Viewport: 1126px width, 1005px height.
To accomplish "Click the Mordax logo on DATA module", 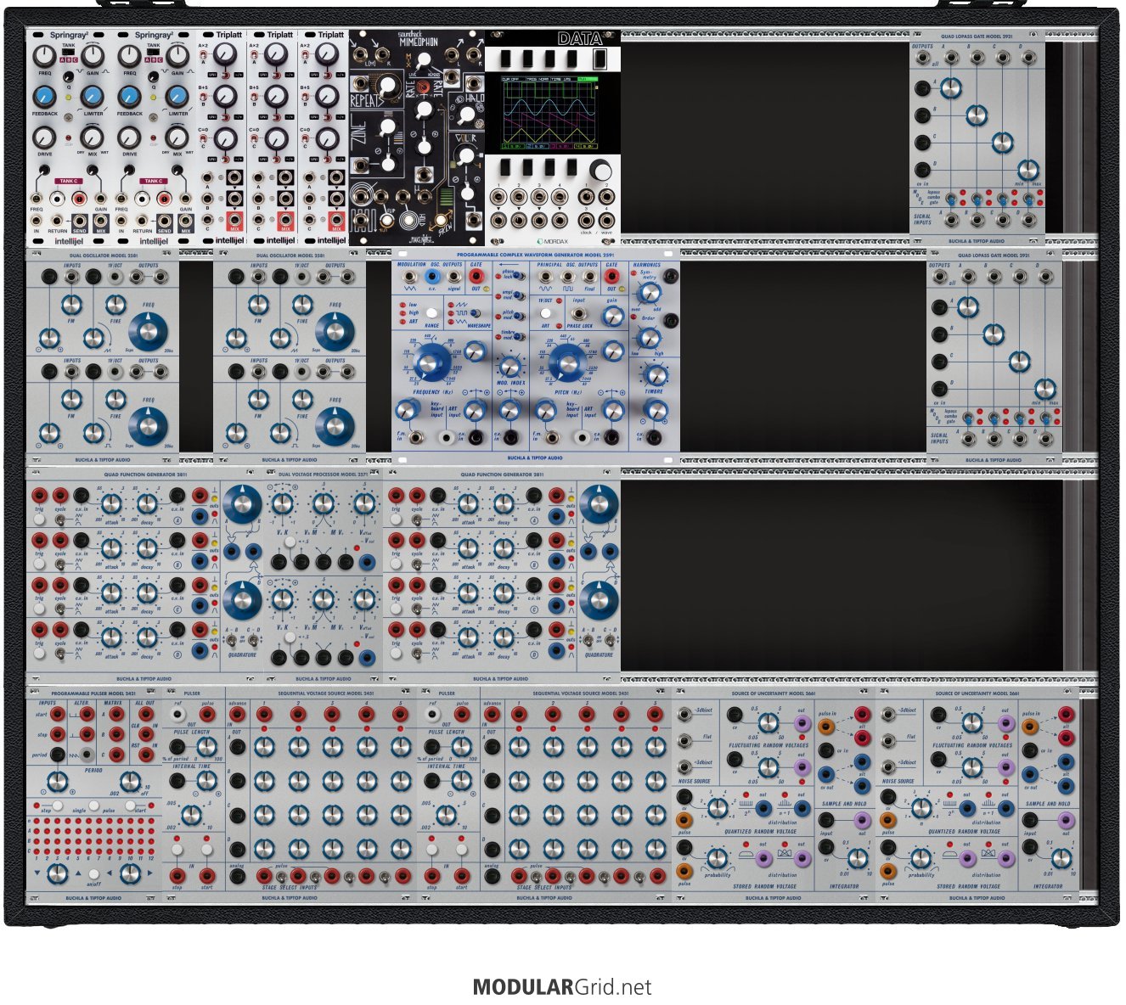I will (552, 241).
